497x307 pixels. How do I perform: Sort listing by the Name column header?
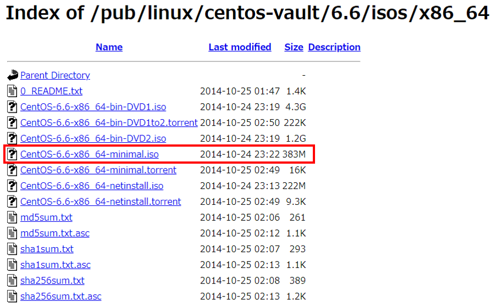109,47
